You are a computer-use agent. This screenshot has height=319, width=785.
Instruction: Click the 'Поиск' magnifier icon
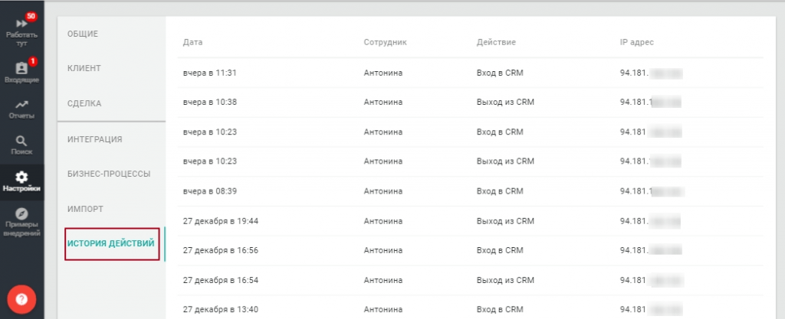click(x=21, y=140)
